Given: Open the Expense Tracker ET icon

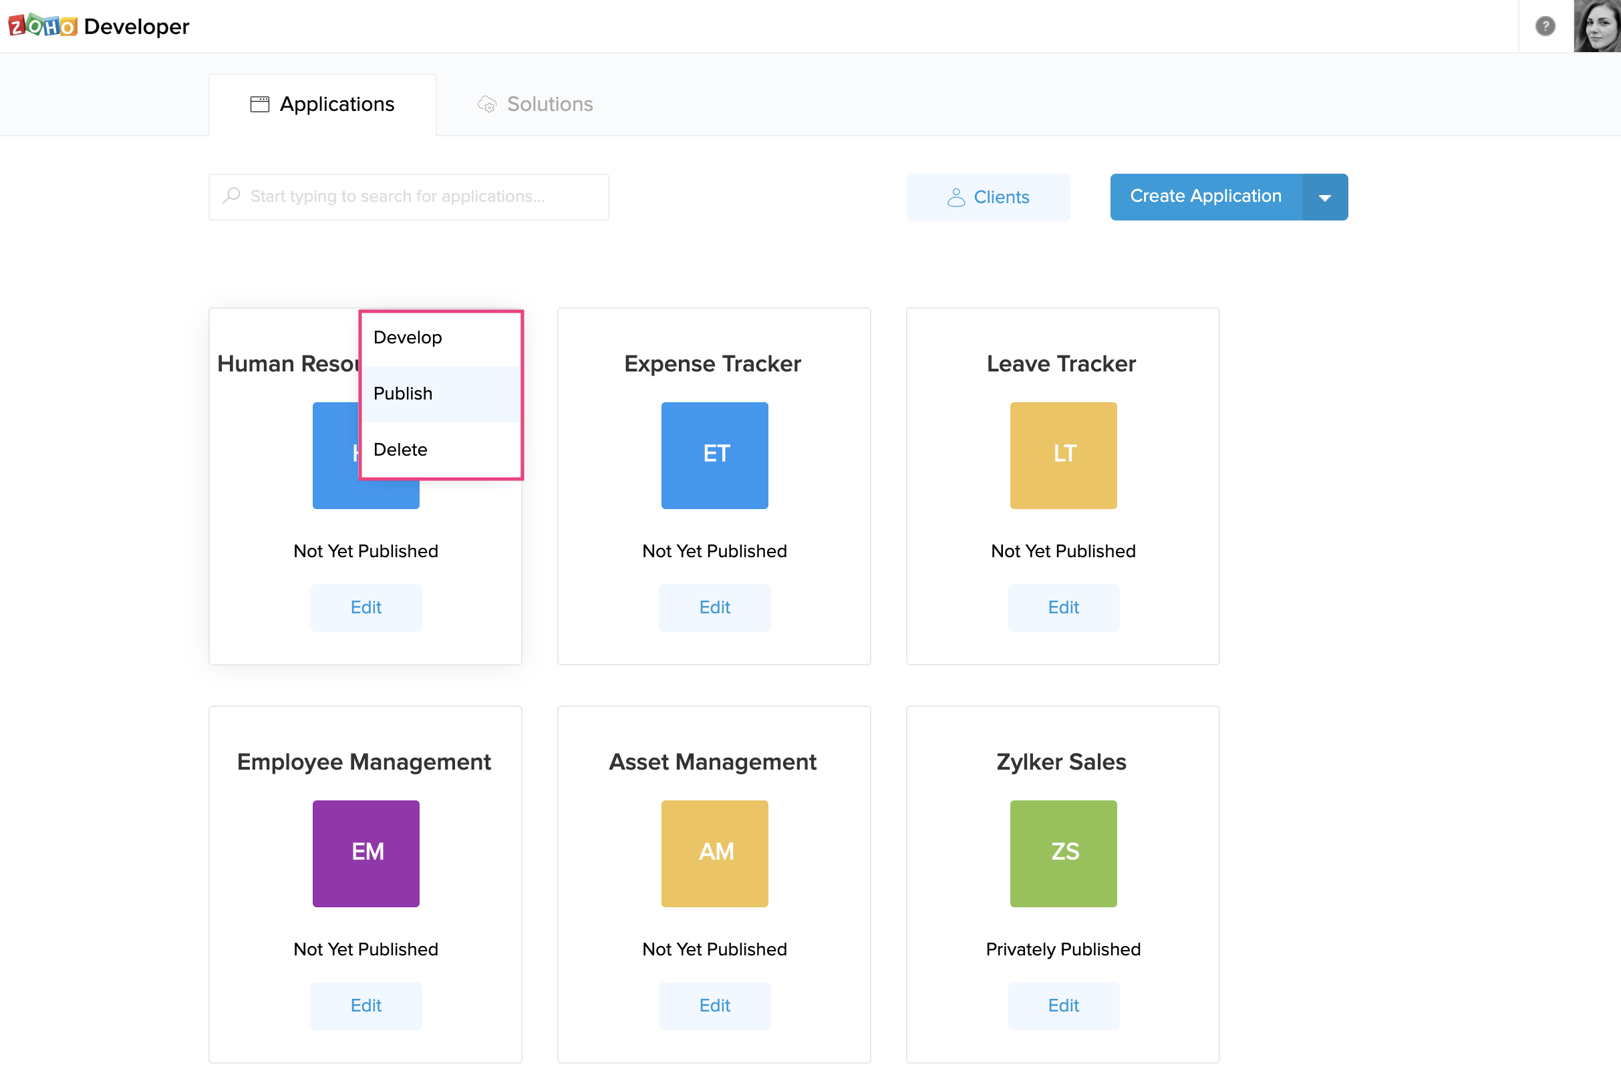Looking at the screenshot, I should click(x=714, y=456).
